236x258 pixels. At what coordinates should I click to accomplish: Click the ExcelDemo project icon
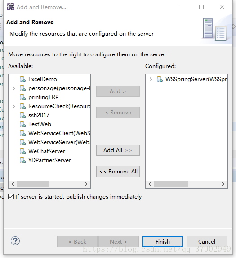click(22, 79)
